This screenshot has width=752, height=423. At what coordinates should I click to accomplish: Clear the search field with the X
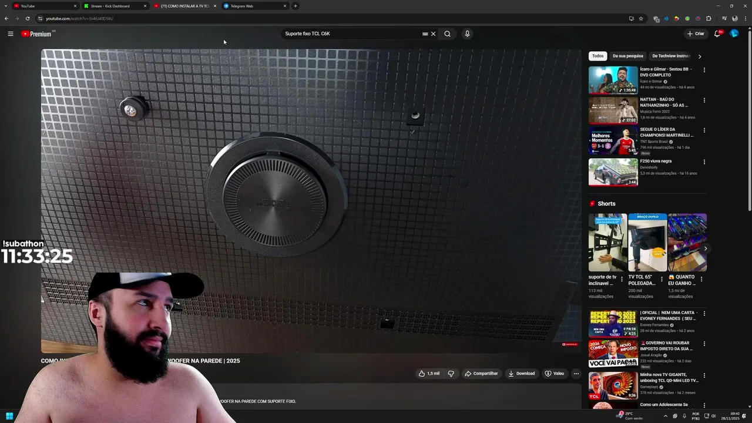(434, 33)
